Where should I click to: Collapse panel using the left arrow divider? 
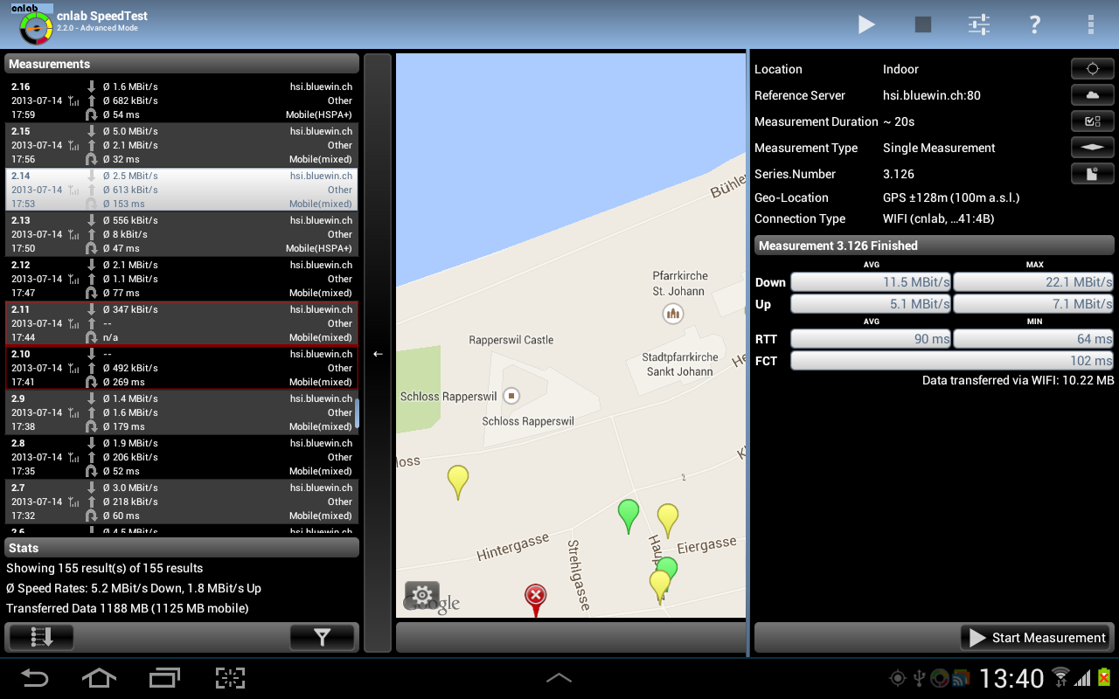(378, 354)
